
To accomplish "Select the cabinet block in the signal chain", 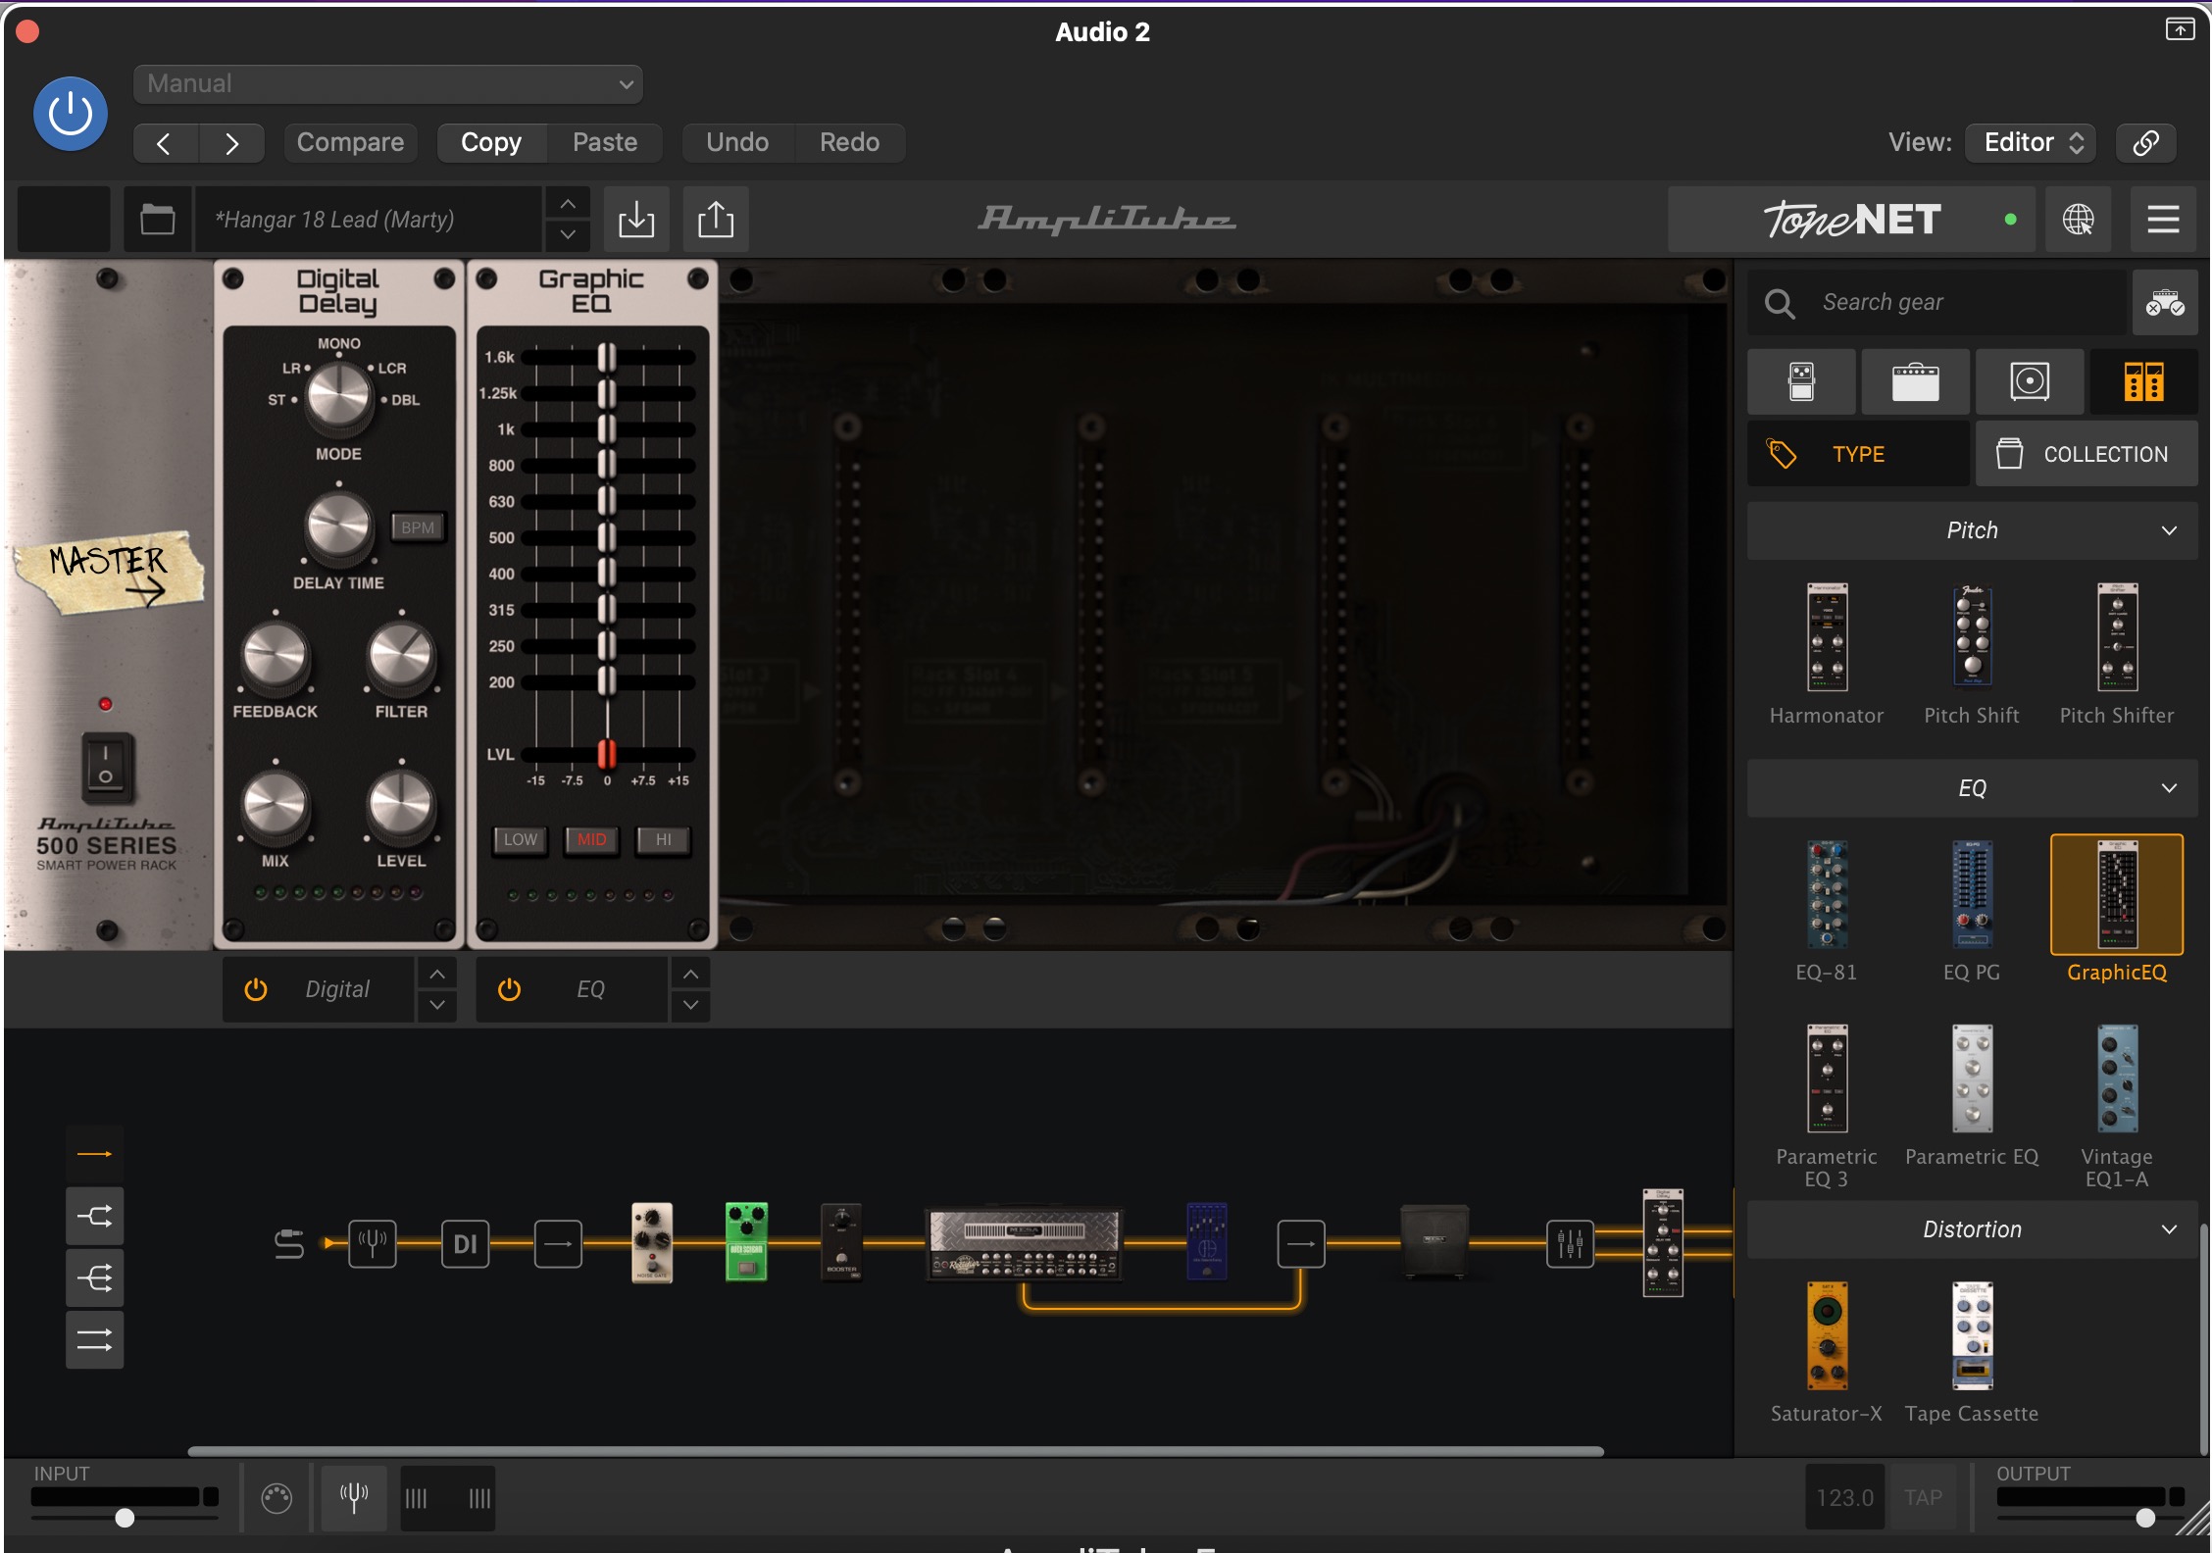I will 1433,1241.
